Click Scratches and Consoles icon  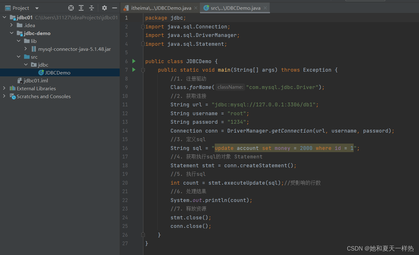pos(13,96)
